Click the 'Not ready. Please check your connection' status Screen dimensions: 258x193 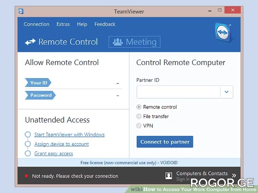pos(75,176)
